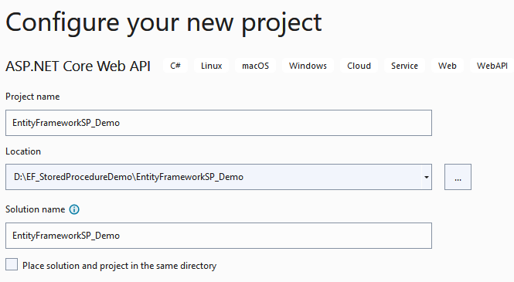
Task: Click the Service project type tag
Action: tap(404, 66)
